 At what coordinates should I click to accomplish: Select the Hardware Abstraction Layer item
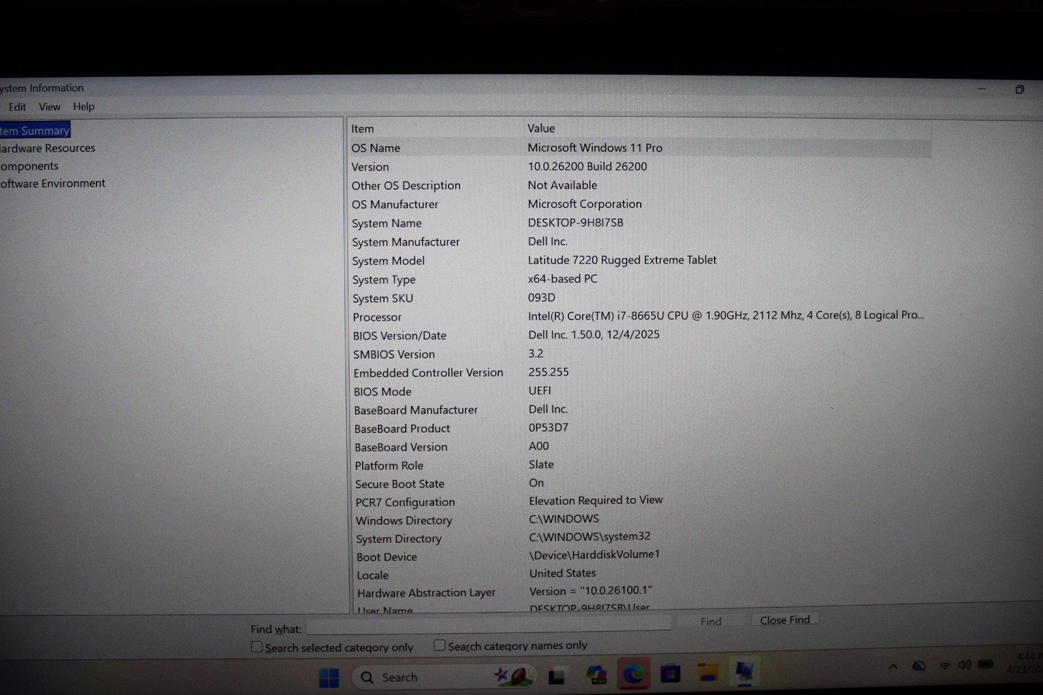pos(426,593)
